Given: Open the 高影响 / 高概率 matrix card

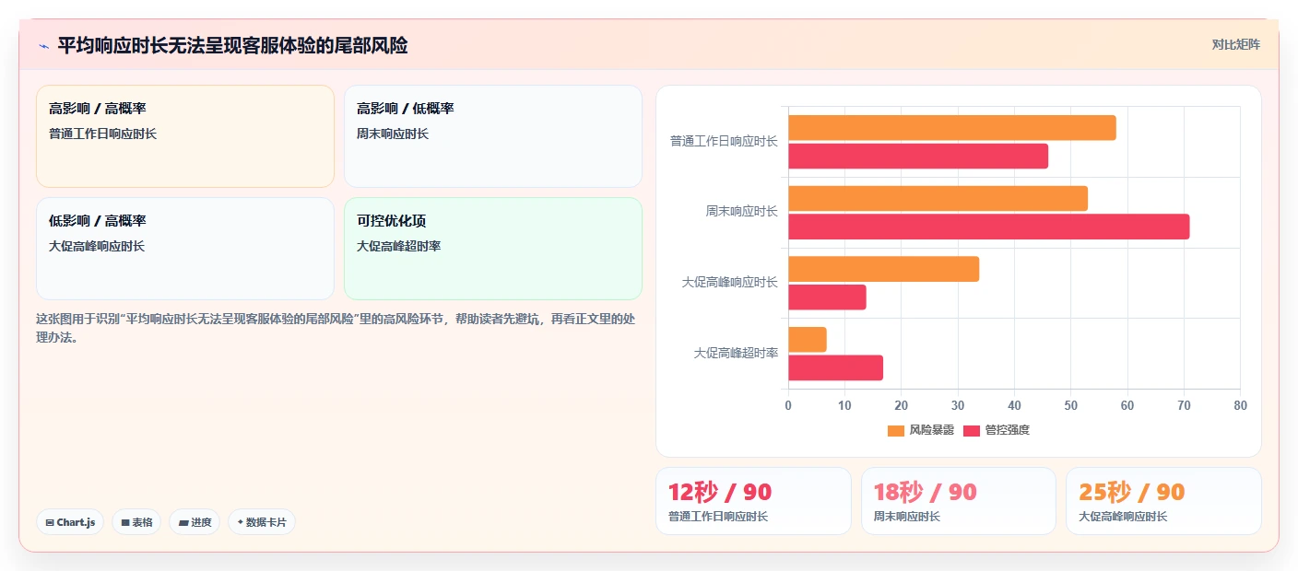Looking at the screenshot, I should [185, 136].
